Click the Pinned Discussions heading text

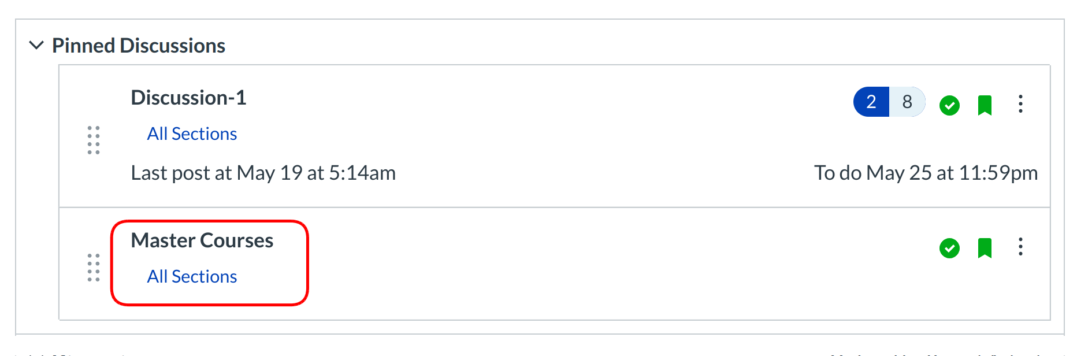pyautogui.click(x=139, y=46)
